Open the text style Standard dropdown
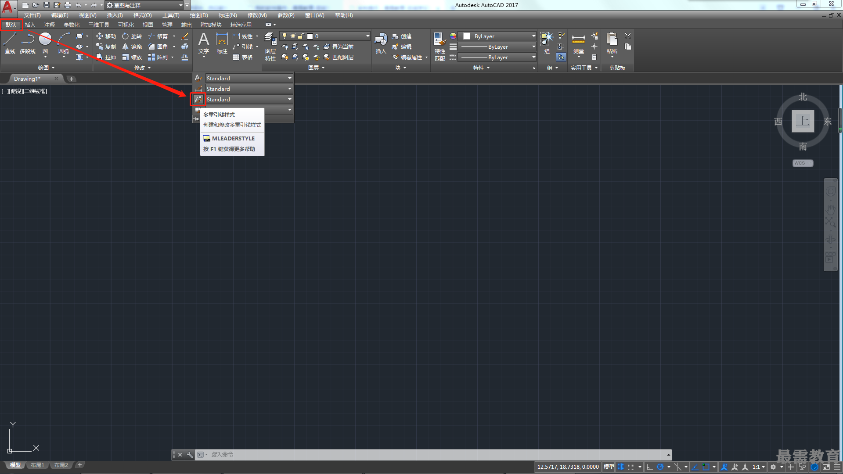Image resolution: width=843 pixels, height=474 pixels. 249,78
